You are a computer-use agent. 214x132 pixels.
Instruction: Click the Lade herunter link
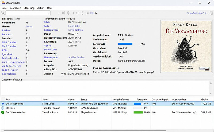click(x=10, y=70)
